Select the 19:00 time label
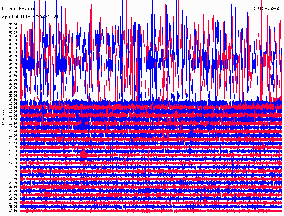284x216 pixels. click(13, 175)
